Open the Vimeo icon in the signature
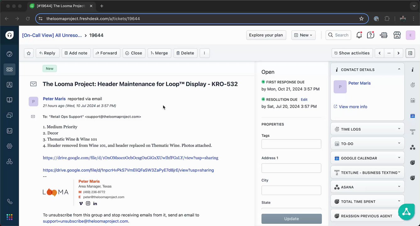Screen dimensions: 420x226 [81, 203]
